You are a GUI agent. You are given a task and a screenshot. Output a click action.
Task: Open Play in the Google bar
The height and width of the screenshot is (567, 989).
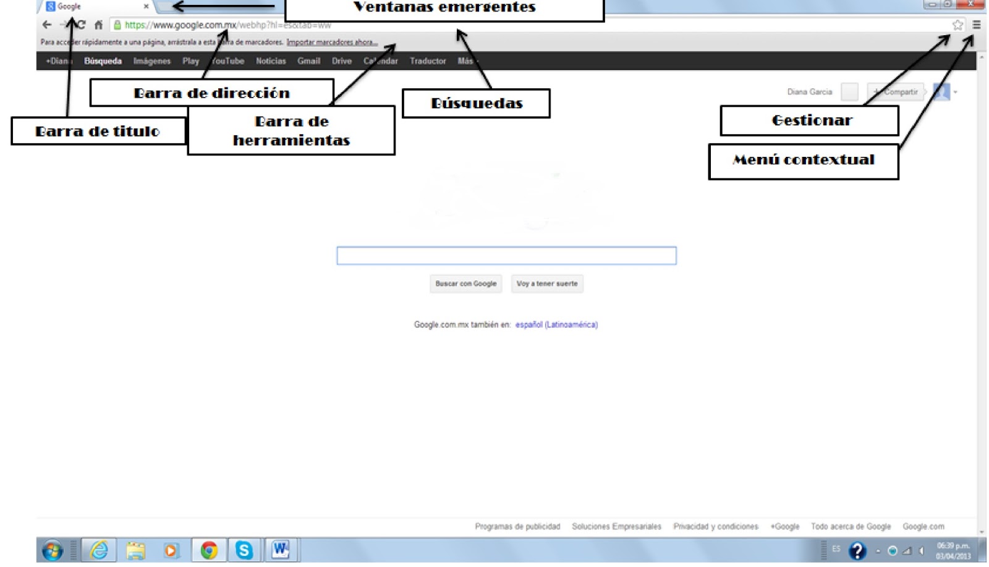(x=191, y=61)
